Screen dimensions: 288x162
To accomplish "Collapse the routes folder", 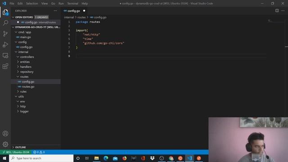I will [18, 76].
